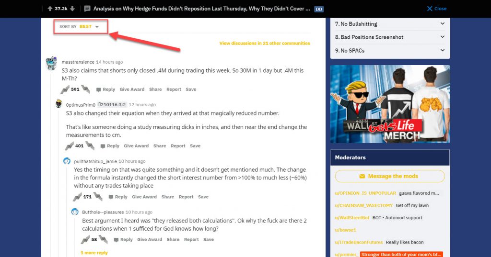Viewport: 491px width, 257px height.
Task: Expand rule 8 Bad Positions Screenshot
Action: click(x=390, y=37)
